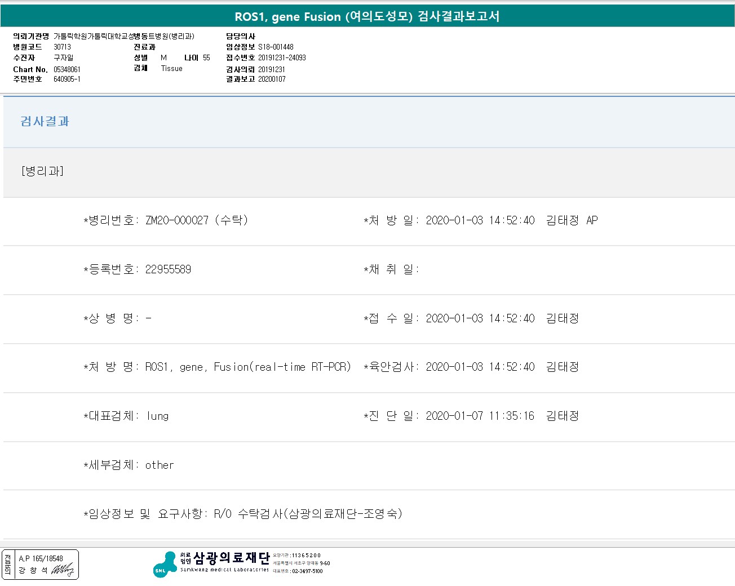The height and width of the screenshot is (586, 735).
Task: Click the 전문의 label in the stamp box
Action: coord(8,565)
